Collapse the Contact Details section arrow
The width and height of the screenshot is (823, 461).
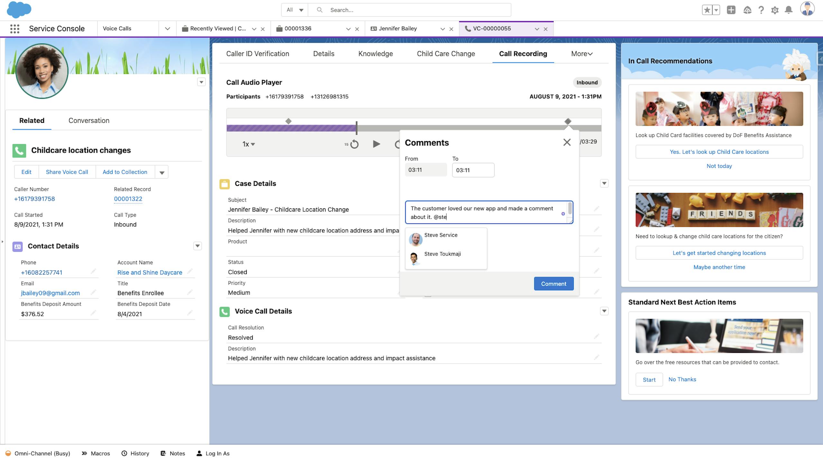coord(197,246)
